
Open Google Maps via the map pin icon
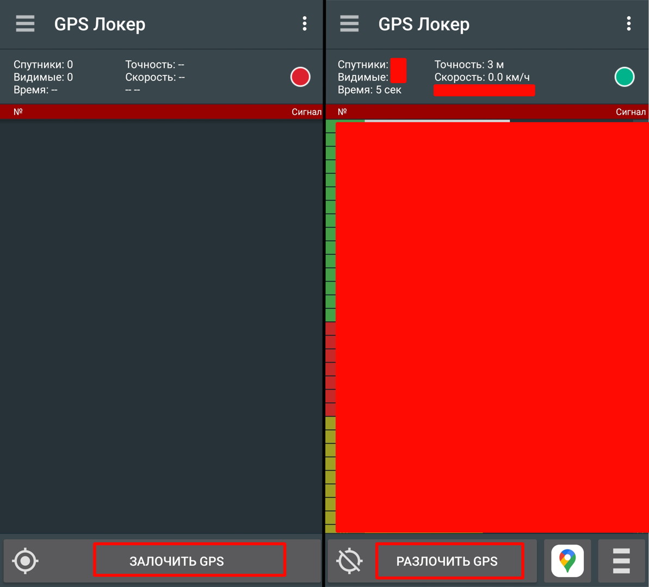click(567, 561)
